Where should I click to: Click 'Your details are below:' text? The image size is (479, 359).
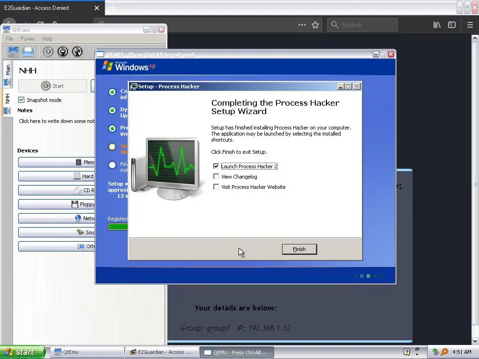236,308
